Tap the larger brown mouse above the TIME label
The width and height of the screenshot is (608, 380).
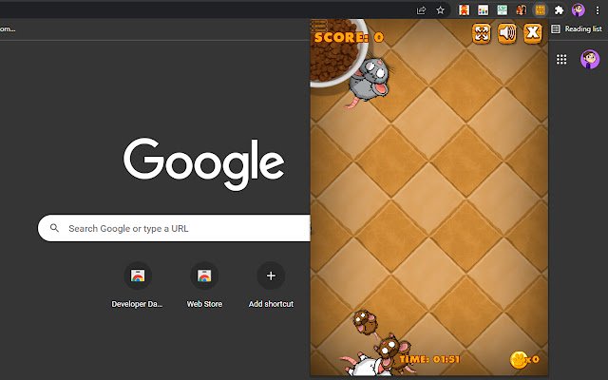(390, 348)
